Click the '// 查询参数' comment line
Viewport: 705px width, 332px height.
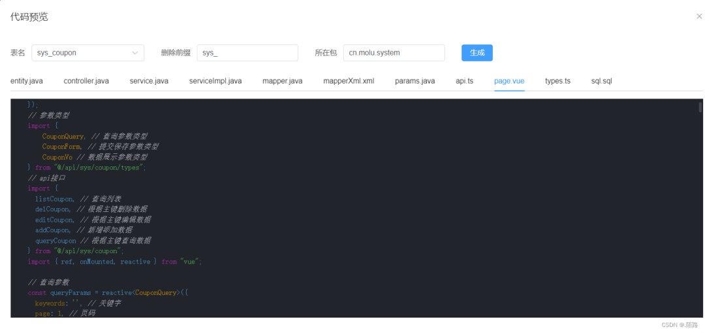coord(48,282)
